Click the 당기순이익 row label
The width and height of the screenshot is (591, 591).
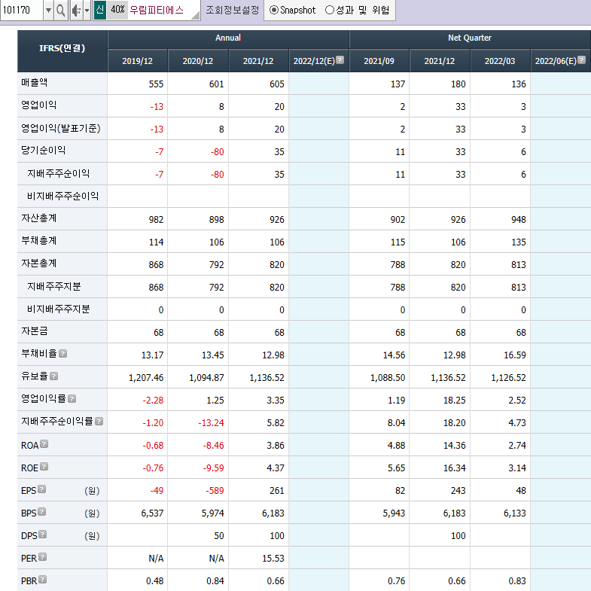click(44, 151)
